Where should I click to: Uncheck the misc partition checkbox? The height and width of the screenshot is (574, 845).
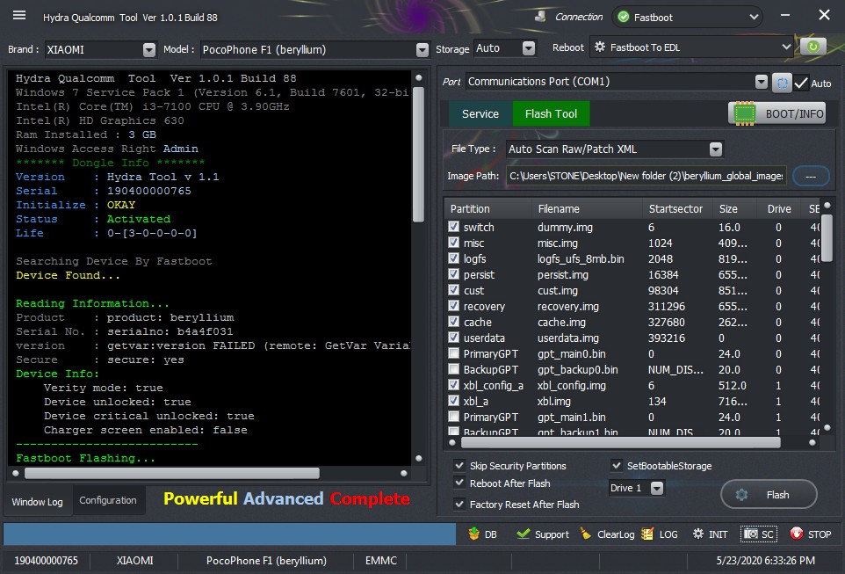(x=454, y=243)
